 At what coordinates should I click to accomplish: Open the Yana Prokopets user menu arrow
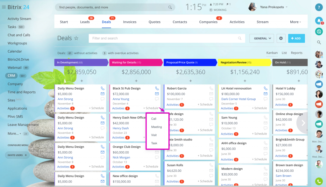[x=287, y=7]
